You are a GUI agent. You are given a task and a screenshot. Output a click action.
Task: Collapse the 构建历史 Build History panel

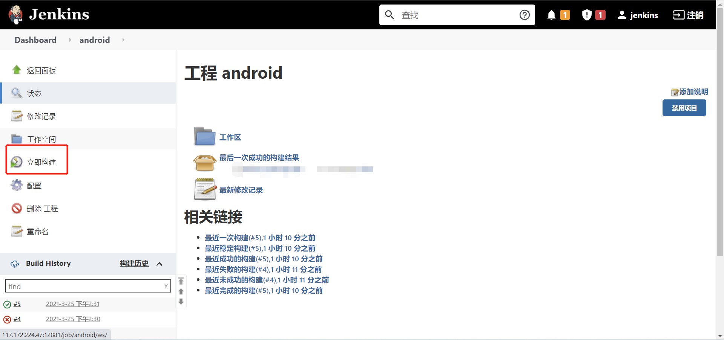pos(160,264)
